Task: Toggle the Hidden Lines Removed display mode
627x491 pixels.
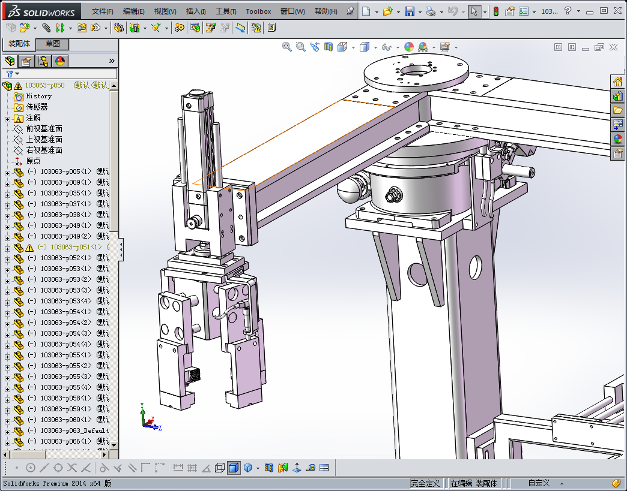Action: pos(220,468)
